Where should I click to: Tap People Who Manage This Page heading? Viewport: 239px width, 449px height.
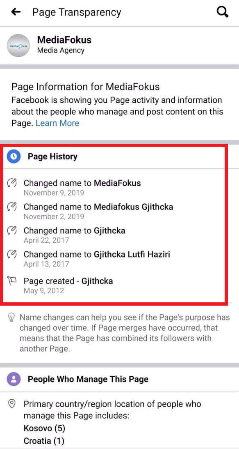[x=88, y=380]
